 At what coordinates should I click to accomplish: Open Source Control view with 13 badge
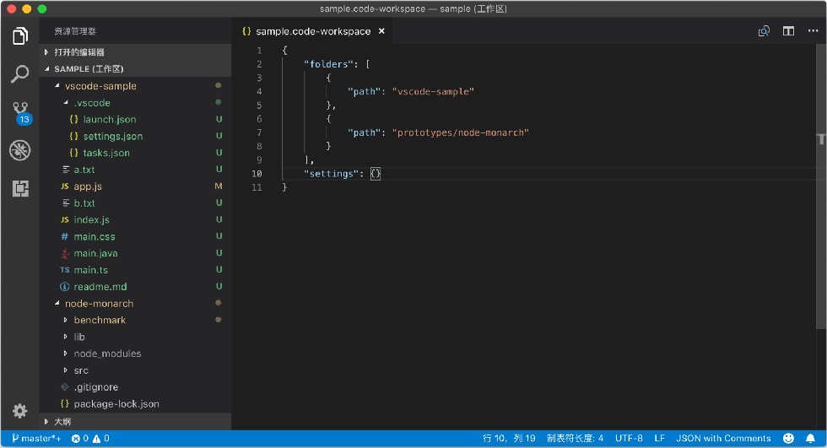coord(20,113)
